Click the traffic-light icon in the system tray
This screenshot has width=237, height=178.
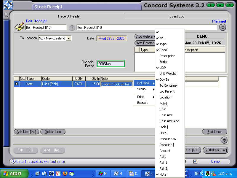click(207, 174)
